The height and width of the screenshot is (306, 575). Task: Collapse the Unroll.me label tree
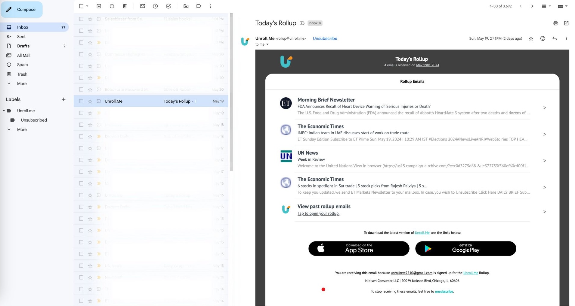pos(4,111)
